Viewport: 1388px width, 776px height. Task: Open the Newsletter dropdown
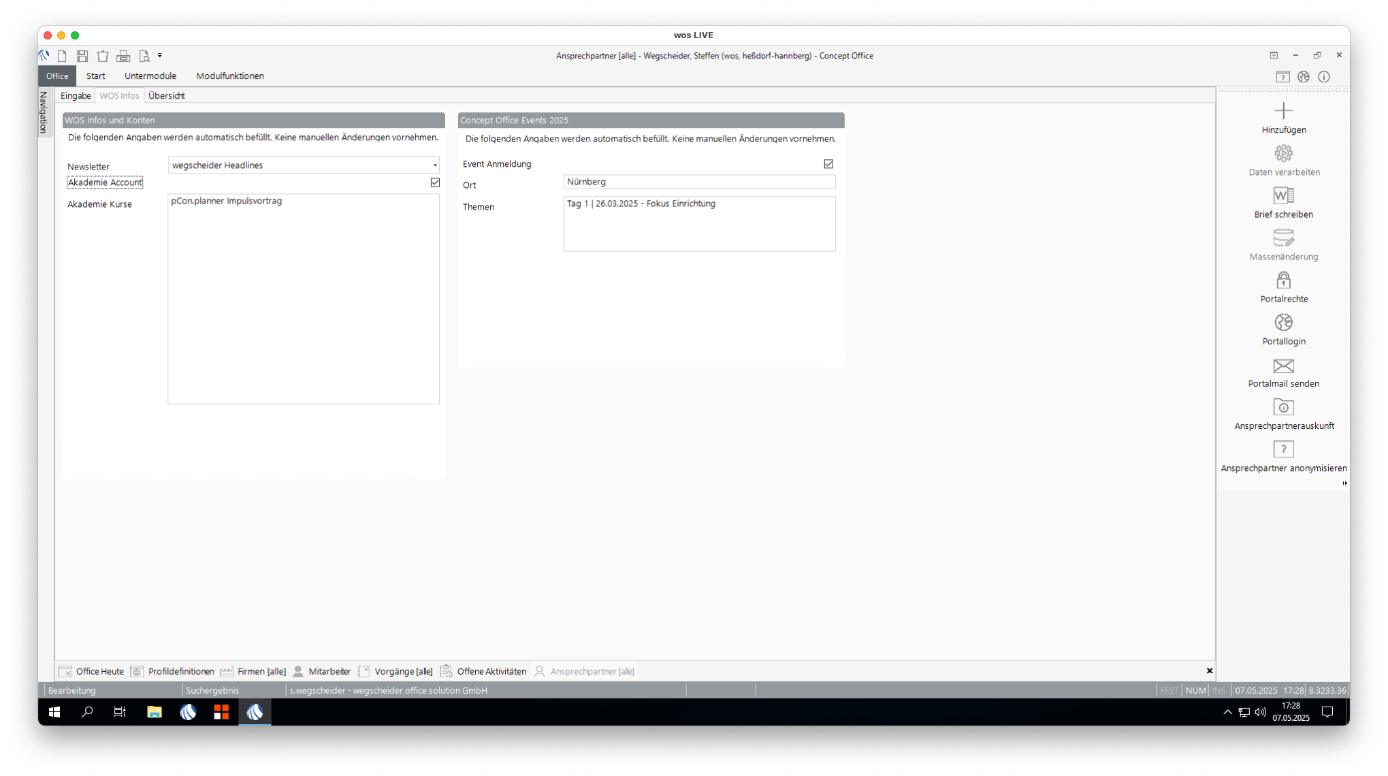coord(435,165)
